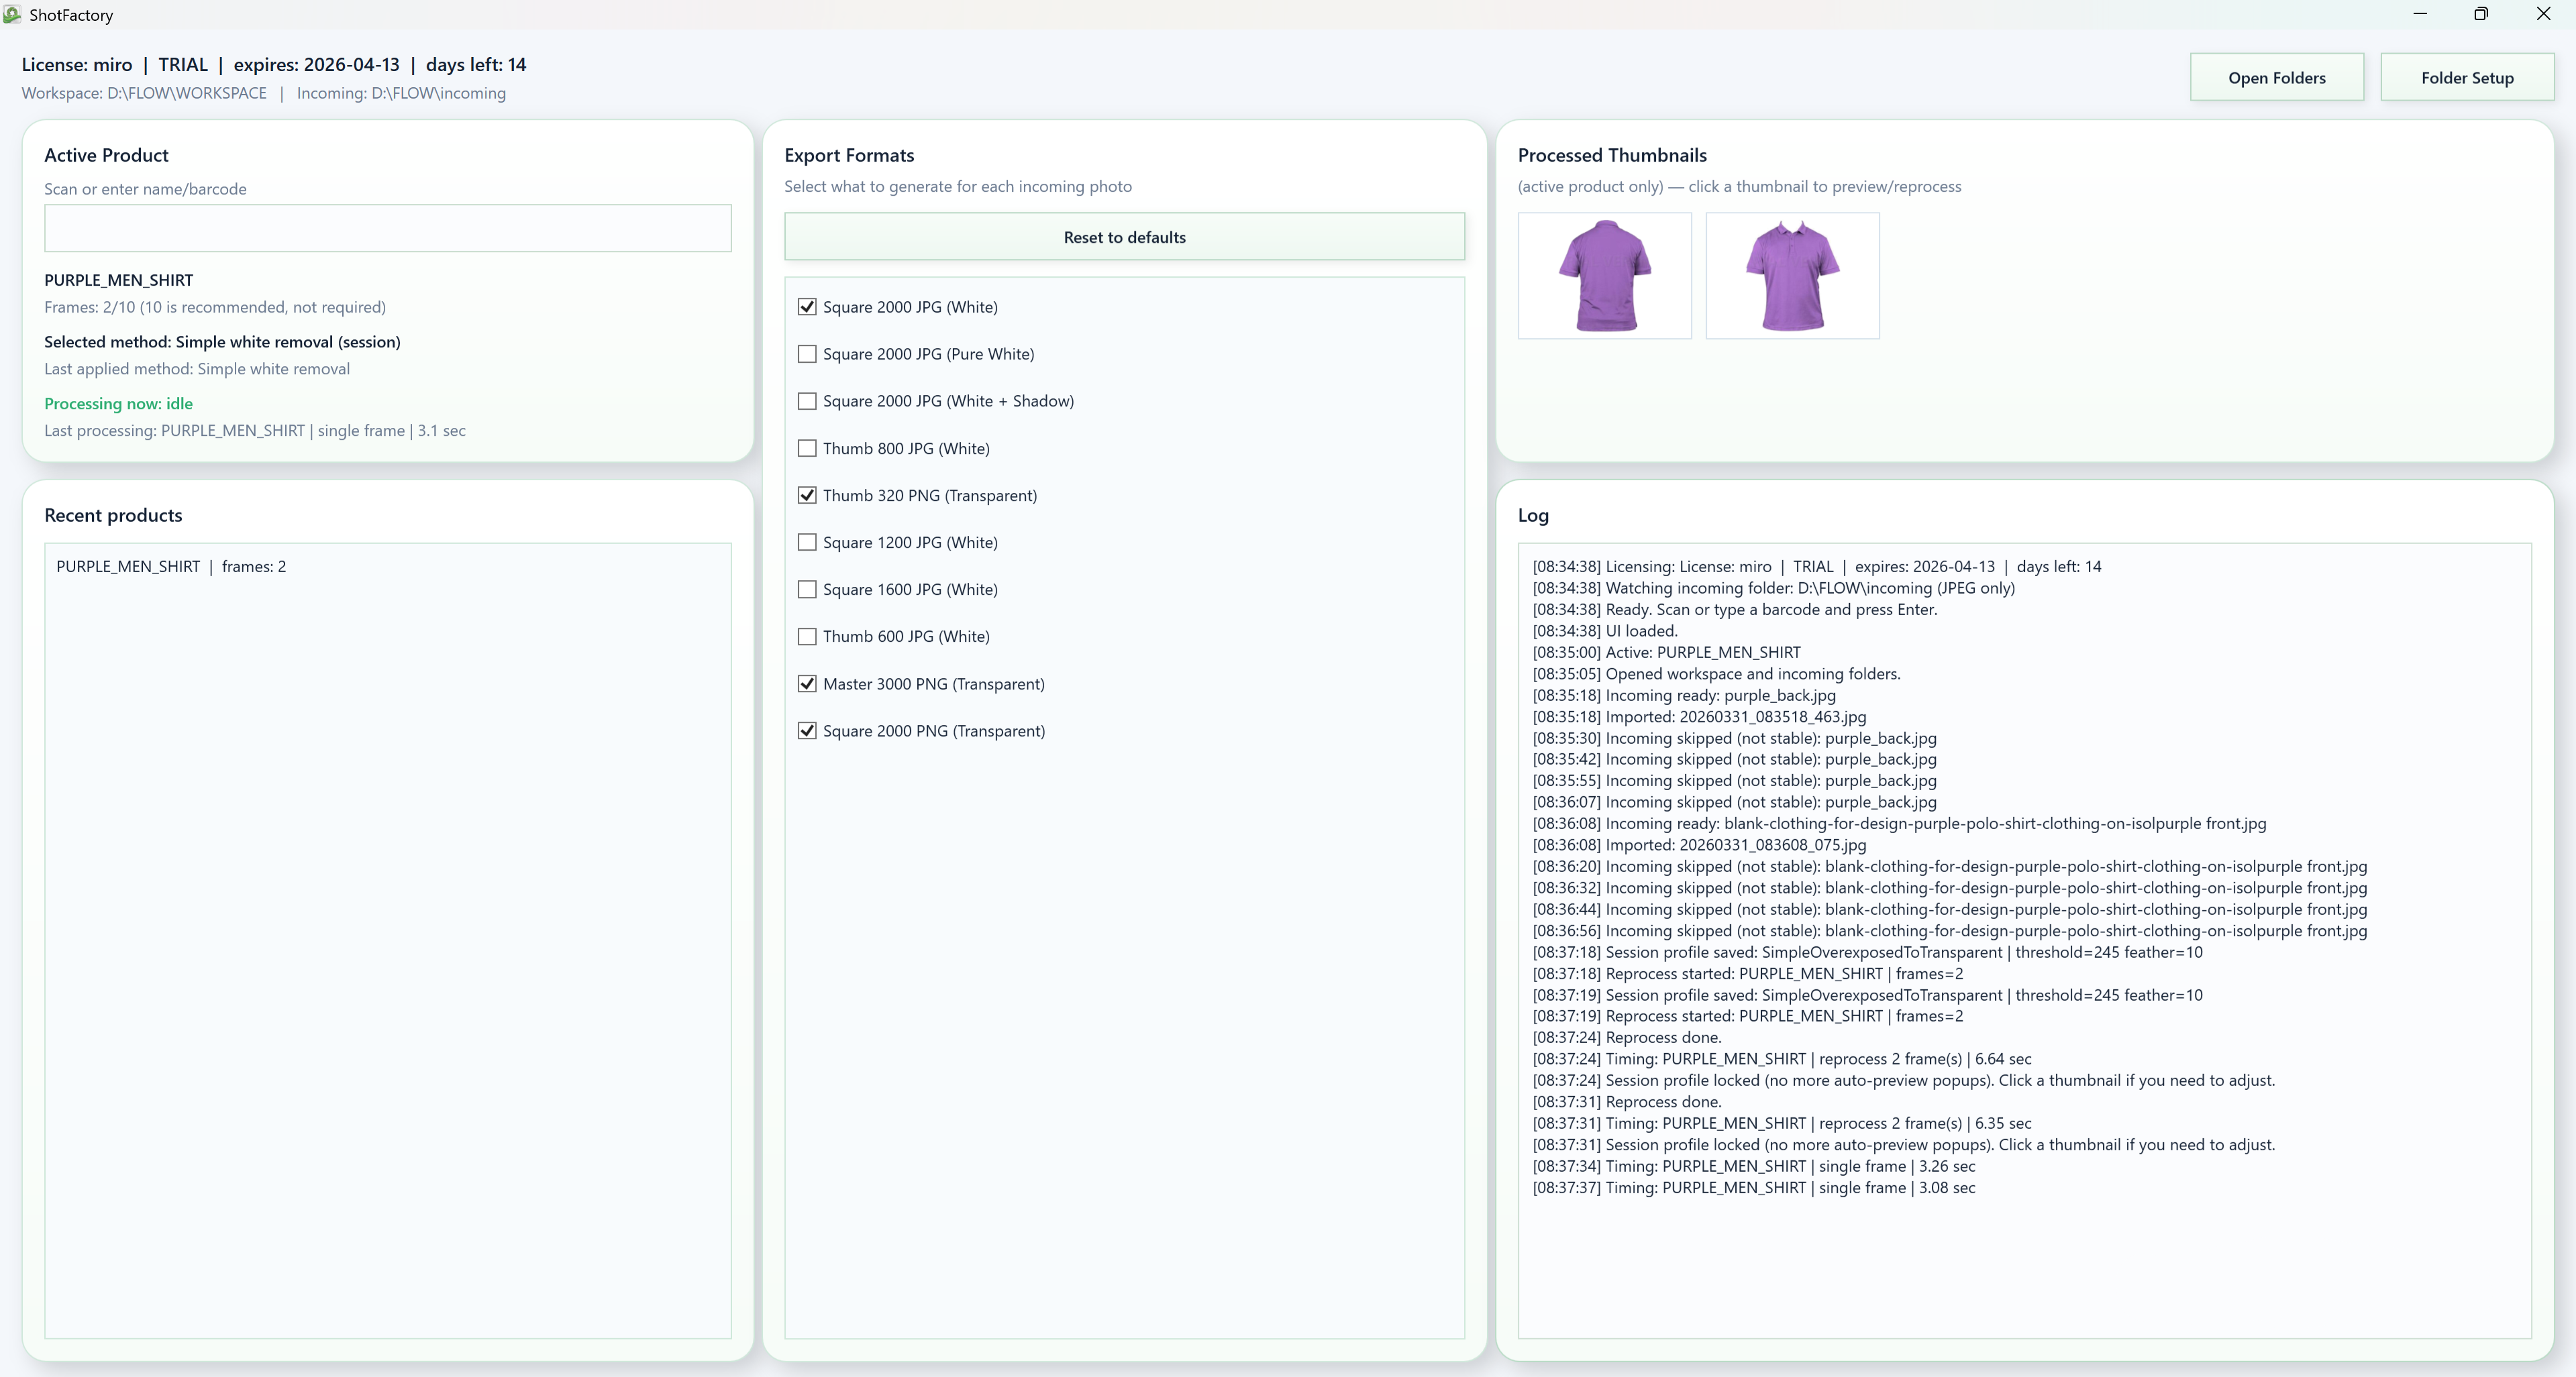This screenshot has width=2576, height=1377.
Task: Enable Square 2000 JPG (White + Shadow)
Action: 807,400
